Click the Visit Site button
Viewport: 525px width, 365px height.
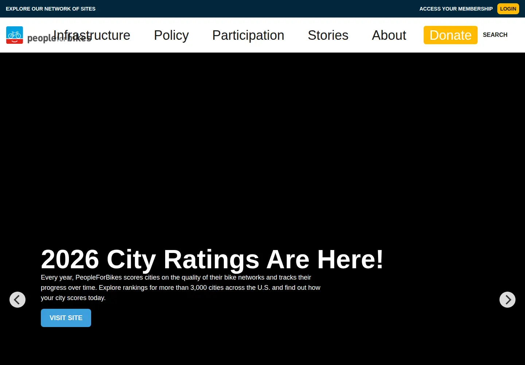pos(66,318)
